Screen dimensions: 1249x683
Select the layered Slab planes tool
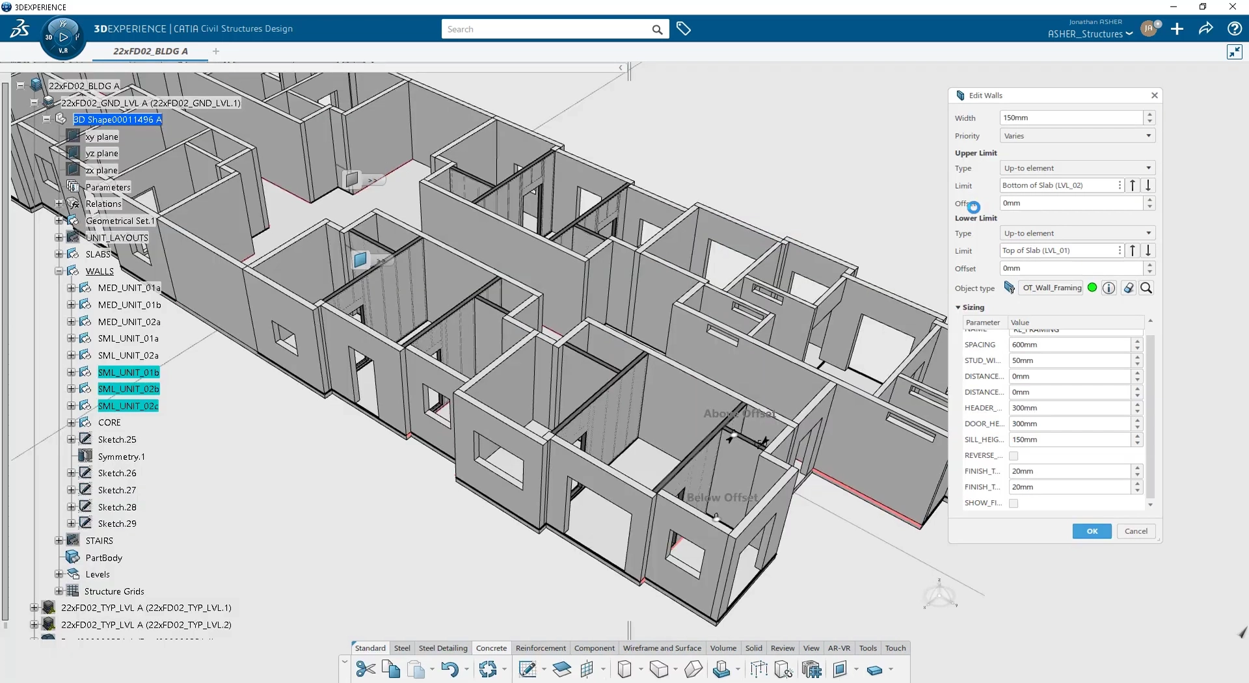[x=561, y=669]
